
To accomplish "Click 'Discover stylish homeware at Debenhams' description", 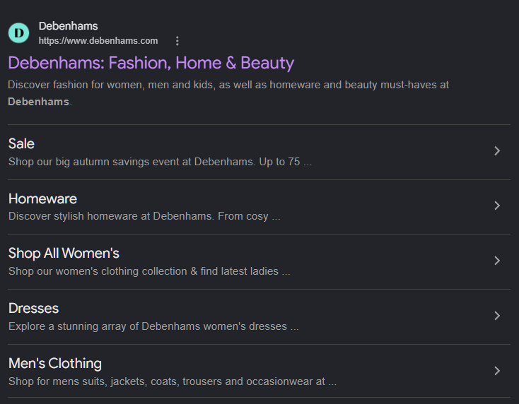I will [x=144, y=216].
